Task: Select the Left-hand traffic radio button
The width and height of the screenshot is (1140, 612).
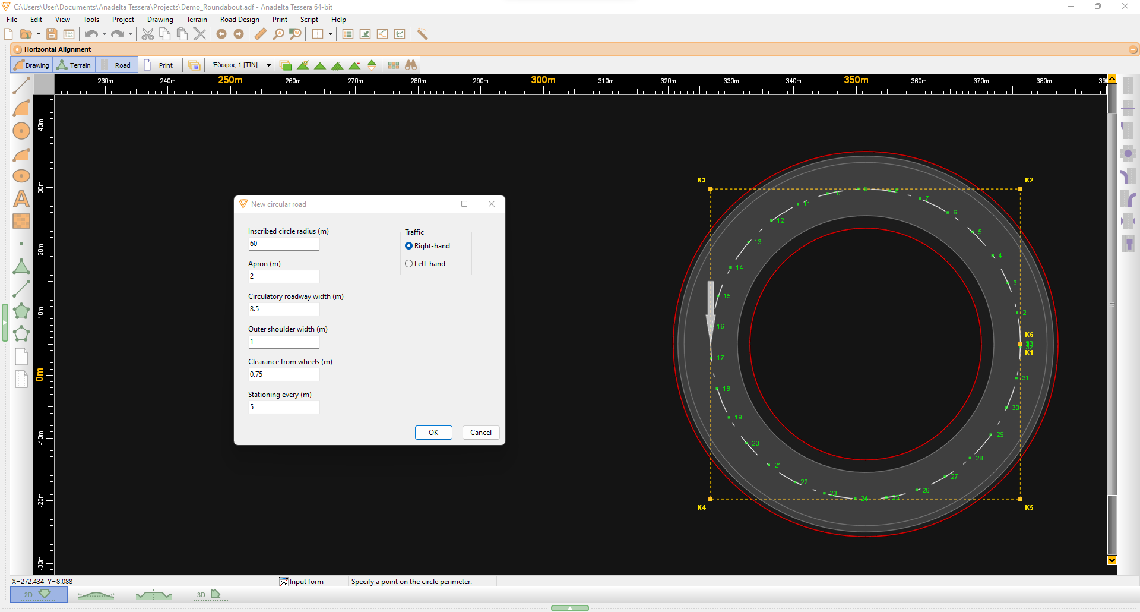Action: point(408,263)
